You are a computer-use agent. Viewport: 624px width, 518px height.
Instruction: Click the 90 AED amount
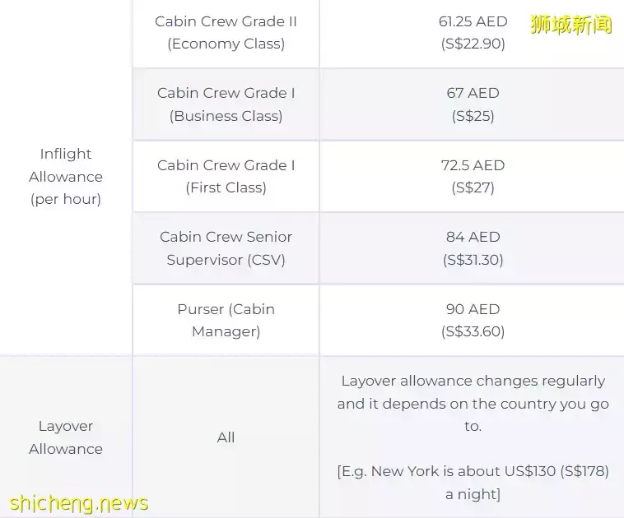pyautogui.click(x=473, y=309)
